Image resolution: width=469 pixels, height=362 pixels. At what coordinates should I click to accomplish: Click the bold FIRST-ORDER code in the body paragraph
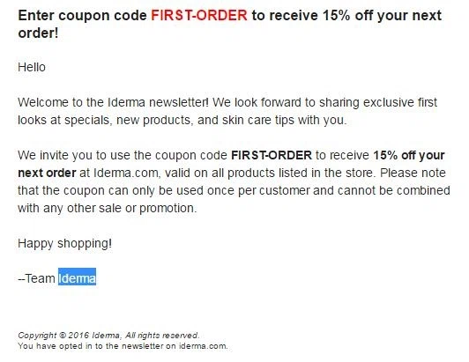(272, 155)
